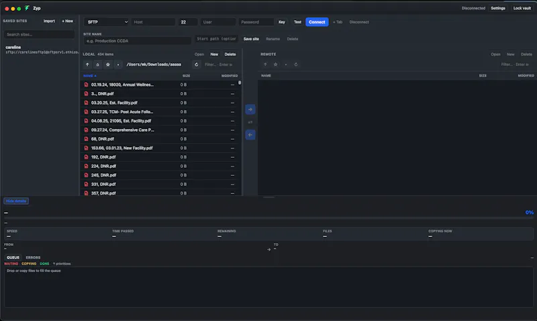Image resolution: width=537 pixels, height=321 pixels.
Task: Click PDF icon of 224, DNR.pdf
Action: [x=87, y=166]
